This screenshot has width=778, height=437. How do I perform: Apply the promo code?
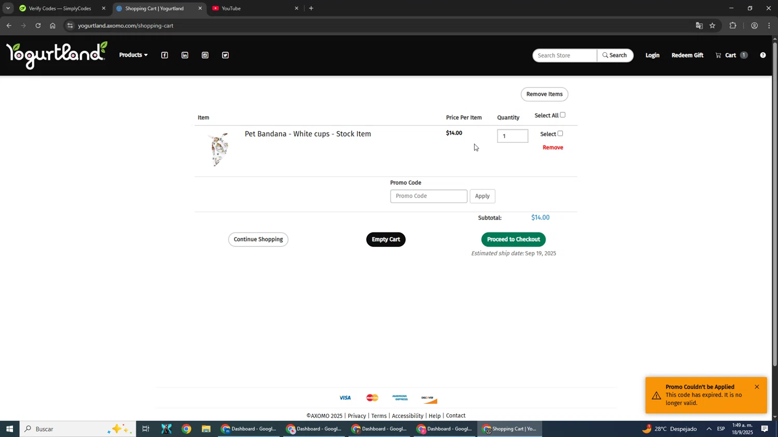click(x=482, y=196)
